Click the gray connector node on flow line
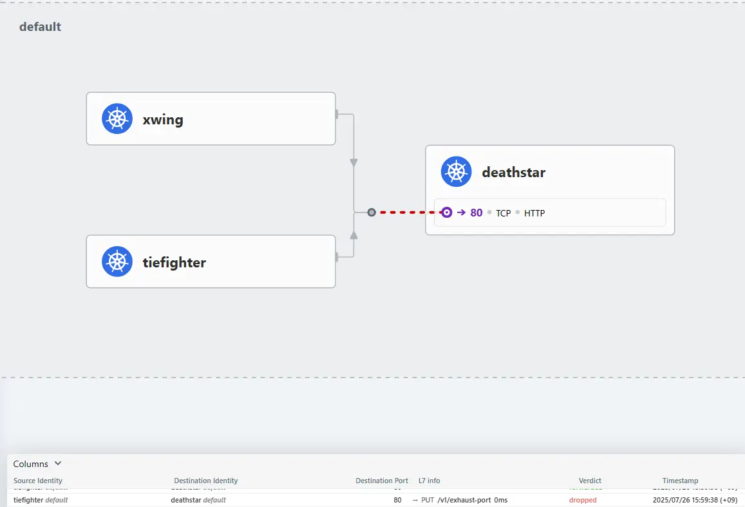Screen dimensions: 745x507 pos(372,213)
